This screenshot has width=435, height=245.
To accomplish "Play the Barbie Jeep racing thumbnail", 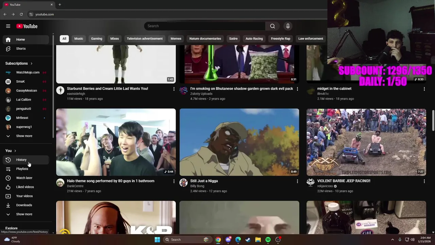I will (366, 142).
